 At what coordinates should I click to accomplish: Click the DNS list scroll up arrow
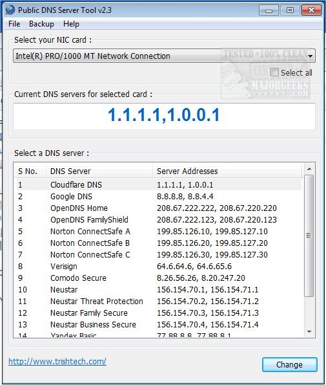(x=309, y=169)
